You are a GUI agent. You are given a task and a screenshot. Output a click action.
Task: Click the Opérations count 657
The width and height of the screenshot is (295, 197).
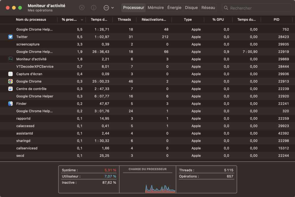pyautogui.click(x=230, y=176)
